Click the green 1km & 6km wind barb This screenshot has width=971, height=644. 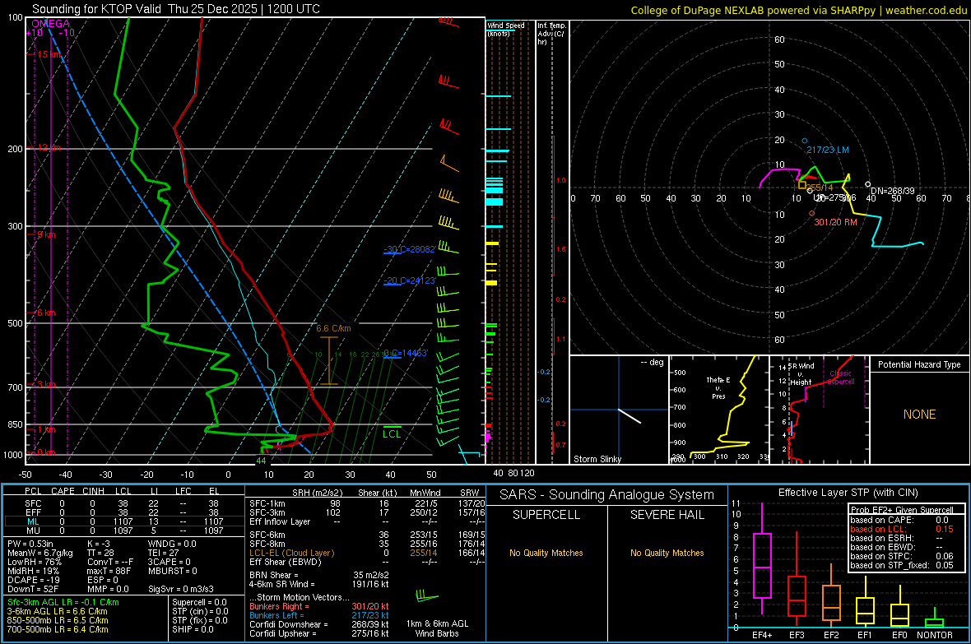(427, 597)
